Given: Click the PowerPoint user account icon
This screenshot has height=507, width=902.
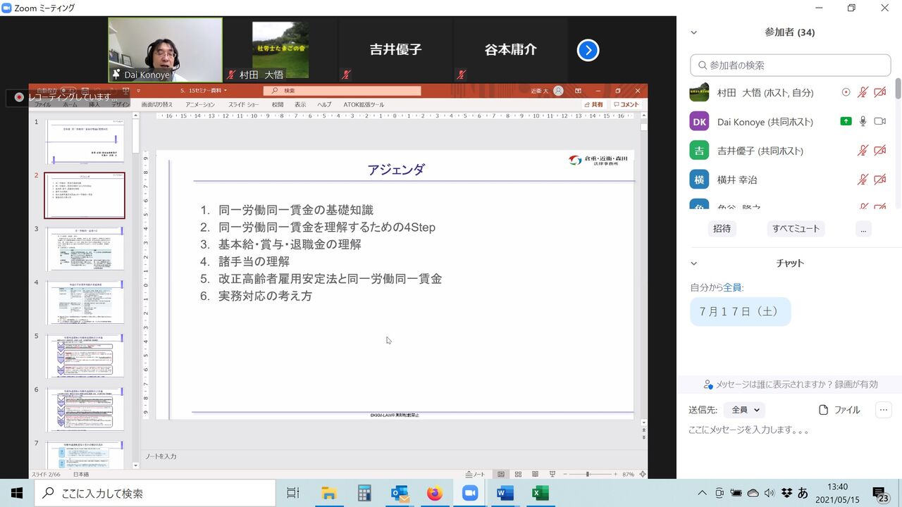Looking at the screenshot, I should pos(558,91).
